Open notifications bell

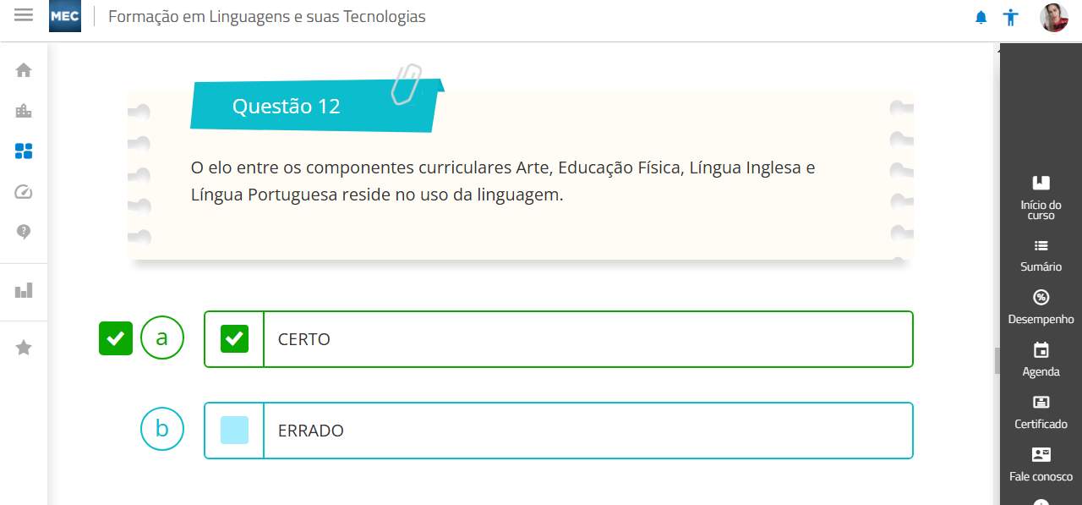981,18
